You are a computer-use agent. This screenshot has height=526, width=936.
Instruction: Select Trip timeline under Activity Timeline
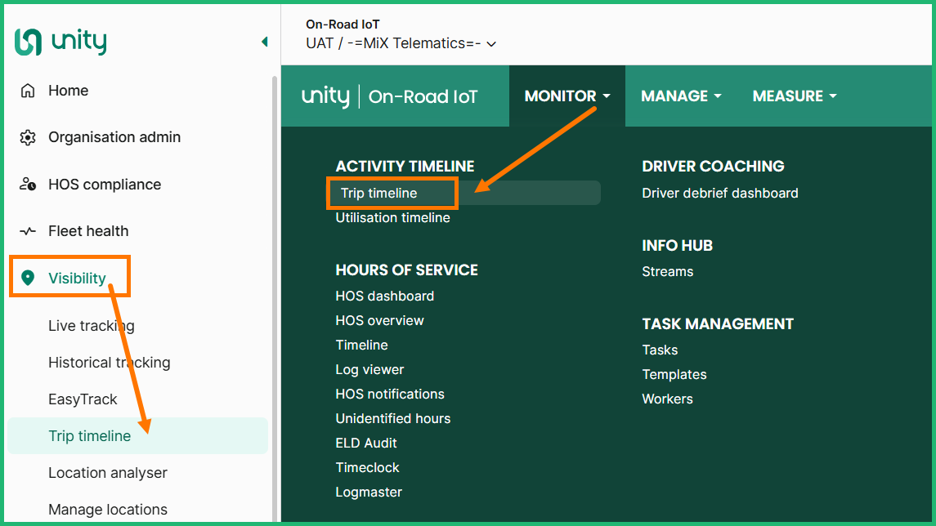(379, 194)
